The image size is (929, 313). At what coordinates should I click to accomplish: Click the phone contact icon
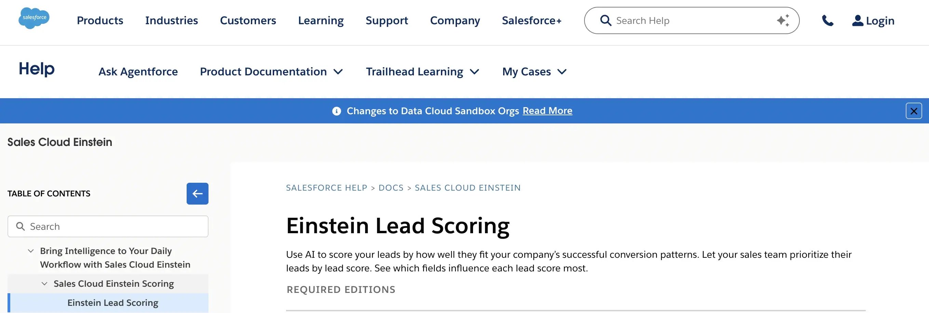click(x=828, y=20)
